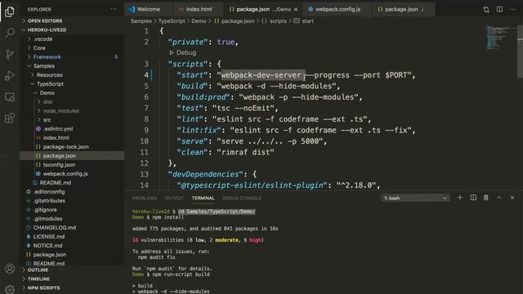Open the Source Control view icon
523x294 pixels.
(10, 54)
